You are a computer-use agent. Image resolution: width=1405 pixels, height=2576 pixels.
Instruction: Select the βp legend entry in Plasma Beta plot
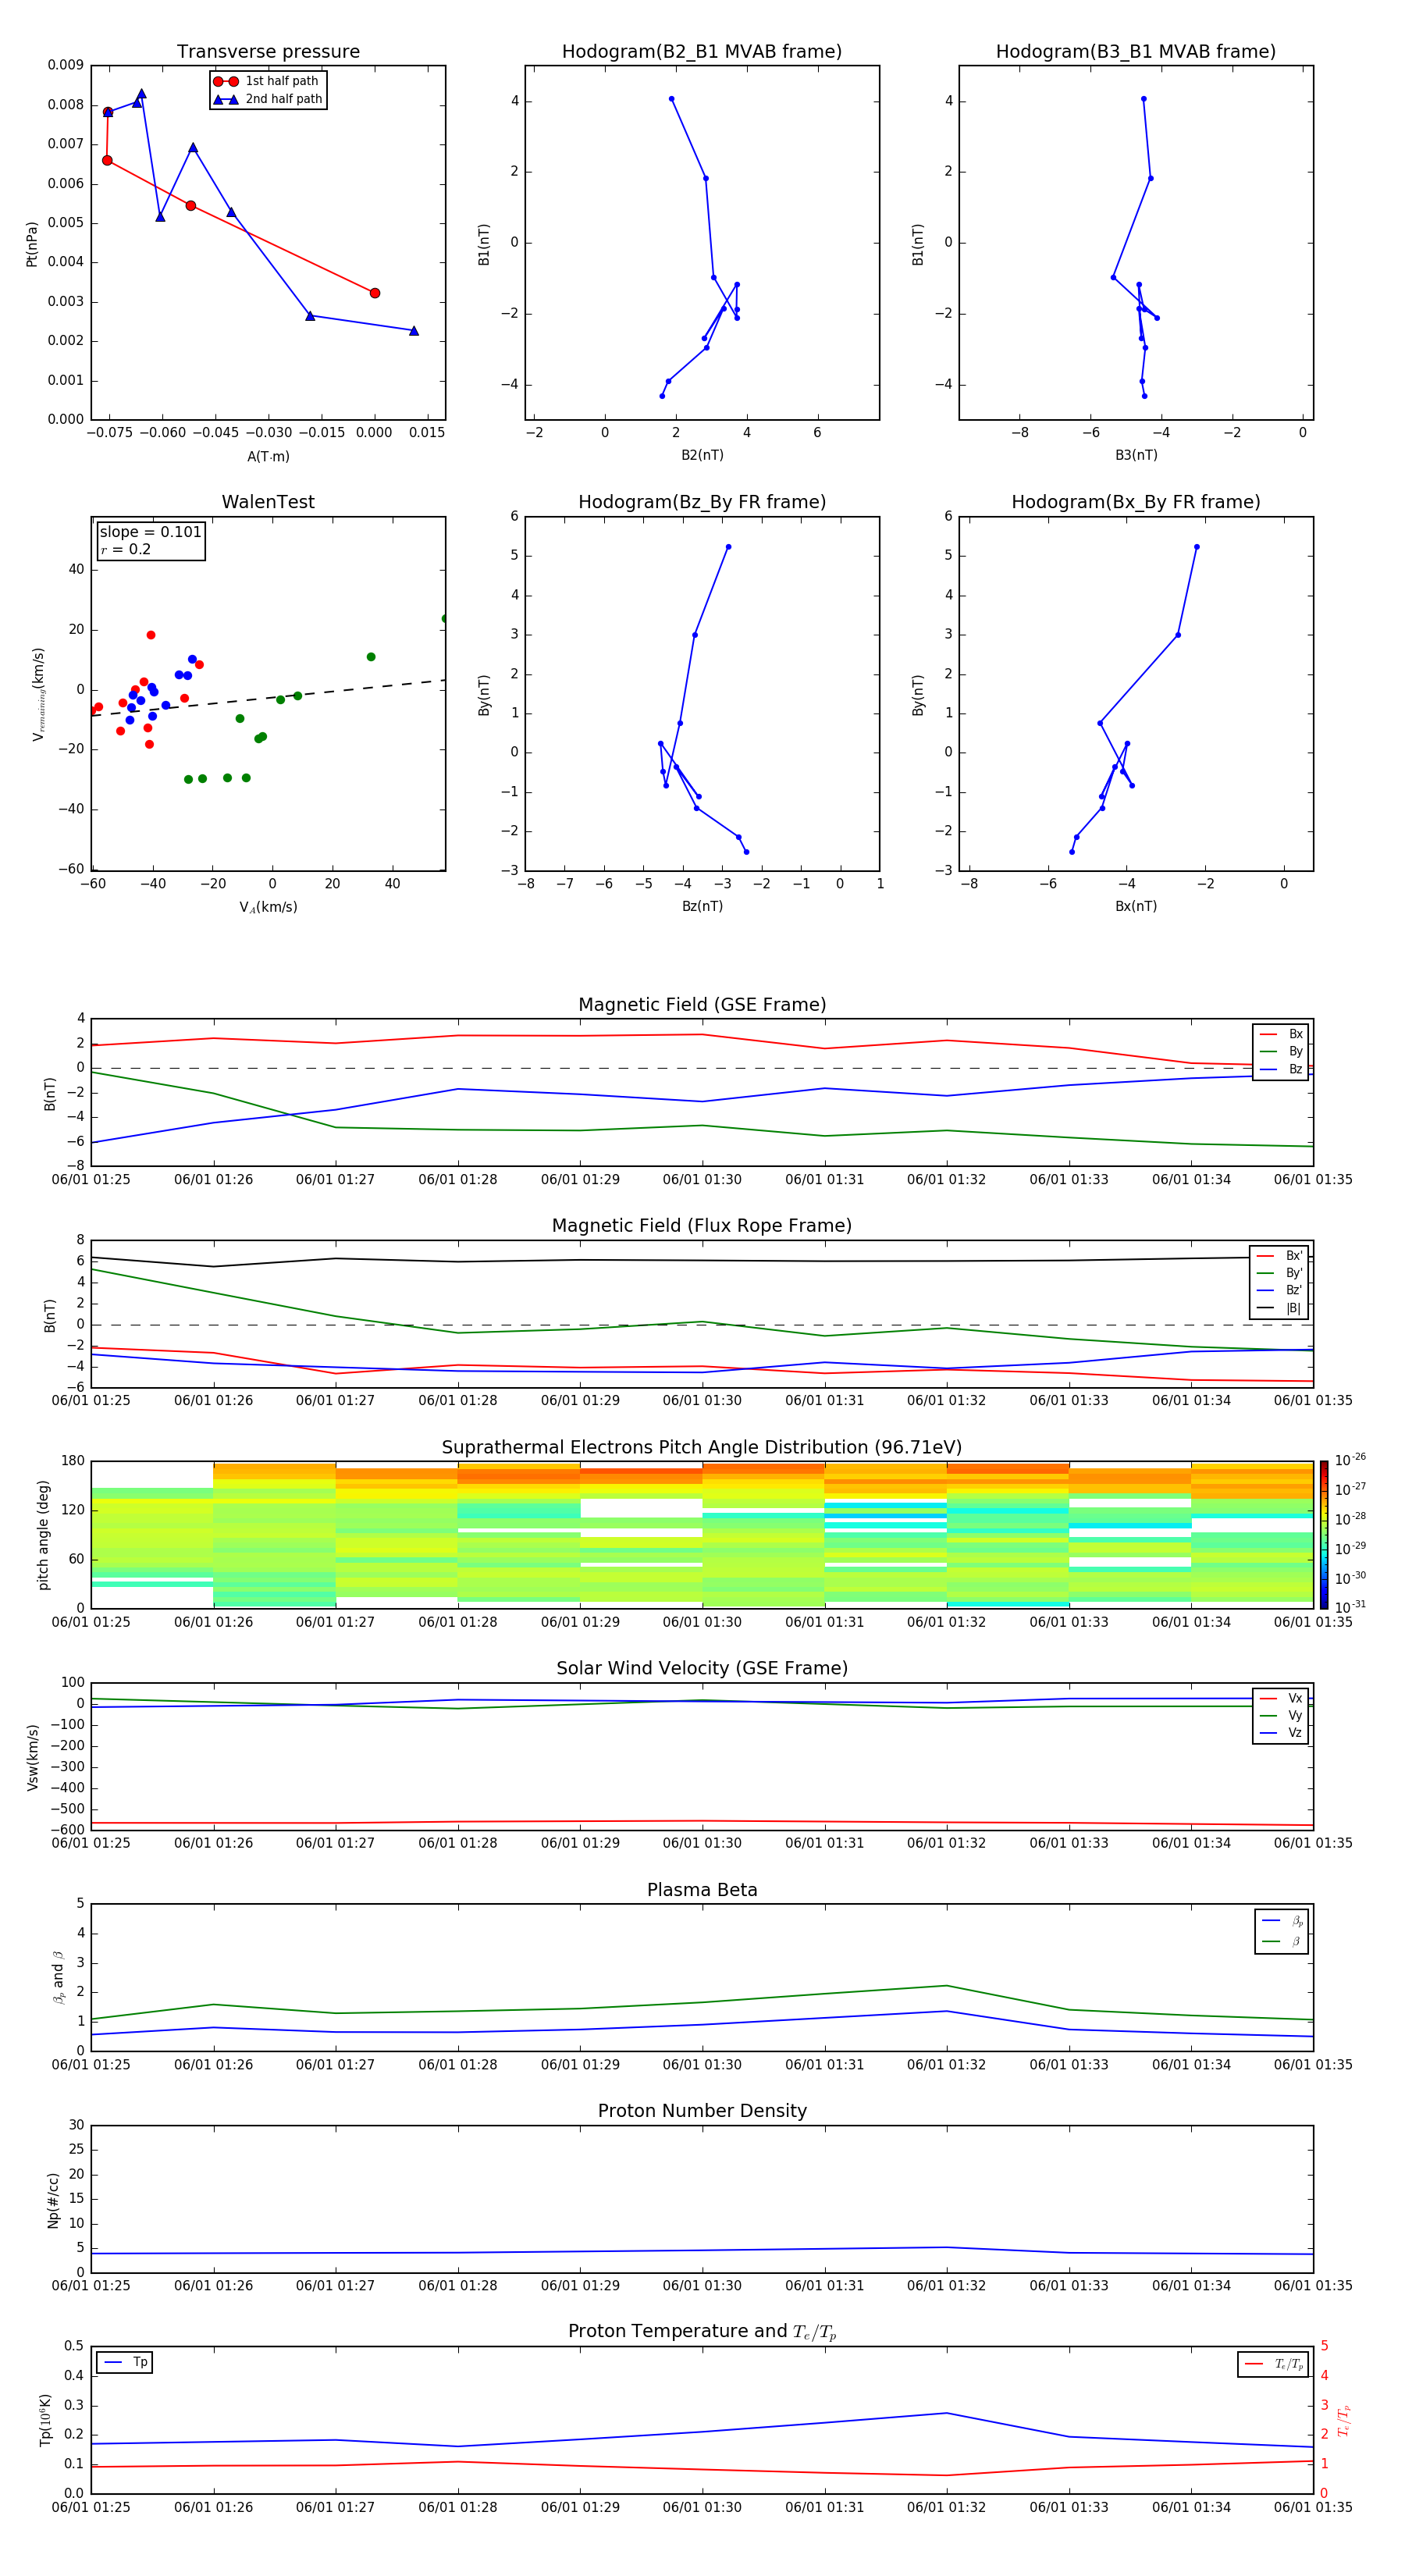(x=1282, y=1921)
